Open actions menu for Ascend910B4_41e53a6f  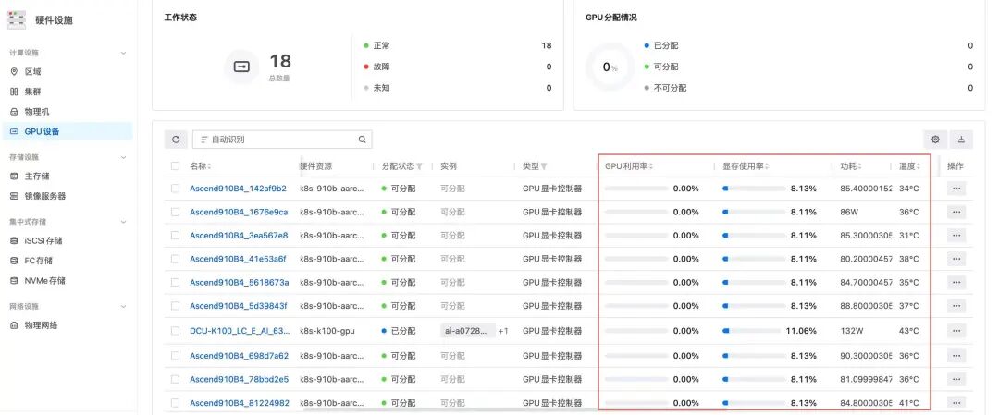[x=956, y=259]
